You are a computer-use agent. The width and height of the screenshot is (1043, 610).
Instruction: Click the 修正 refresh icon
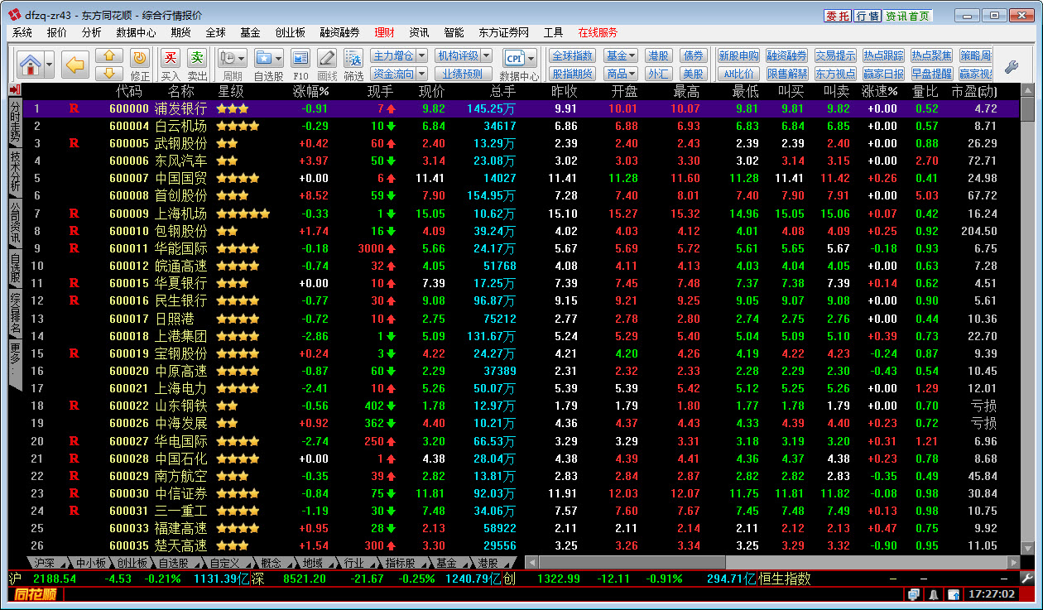(140, 57)
